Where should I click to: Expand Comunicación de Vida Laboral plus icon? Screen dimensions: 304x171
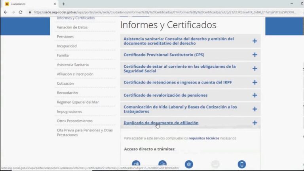[255, 109]
